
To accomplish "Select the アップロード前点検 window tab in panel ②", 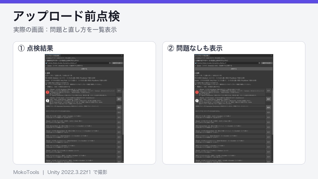I will [x=202, y=55].
